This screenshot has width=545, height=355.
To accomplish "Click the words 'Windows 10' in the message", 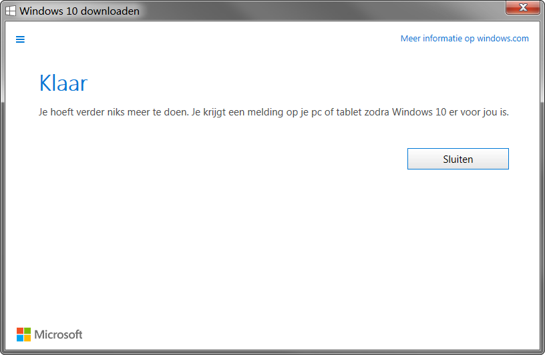I will pyautogui.click(x=419, y=112).
